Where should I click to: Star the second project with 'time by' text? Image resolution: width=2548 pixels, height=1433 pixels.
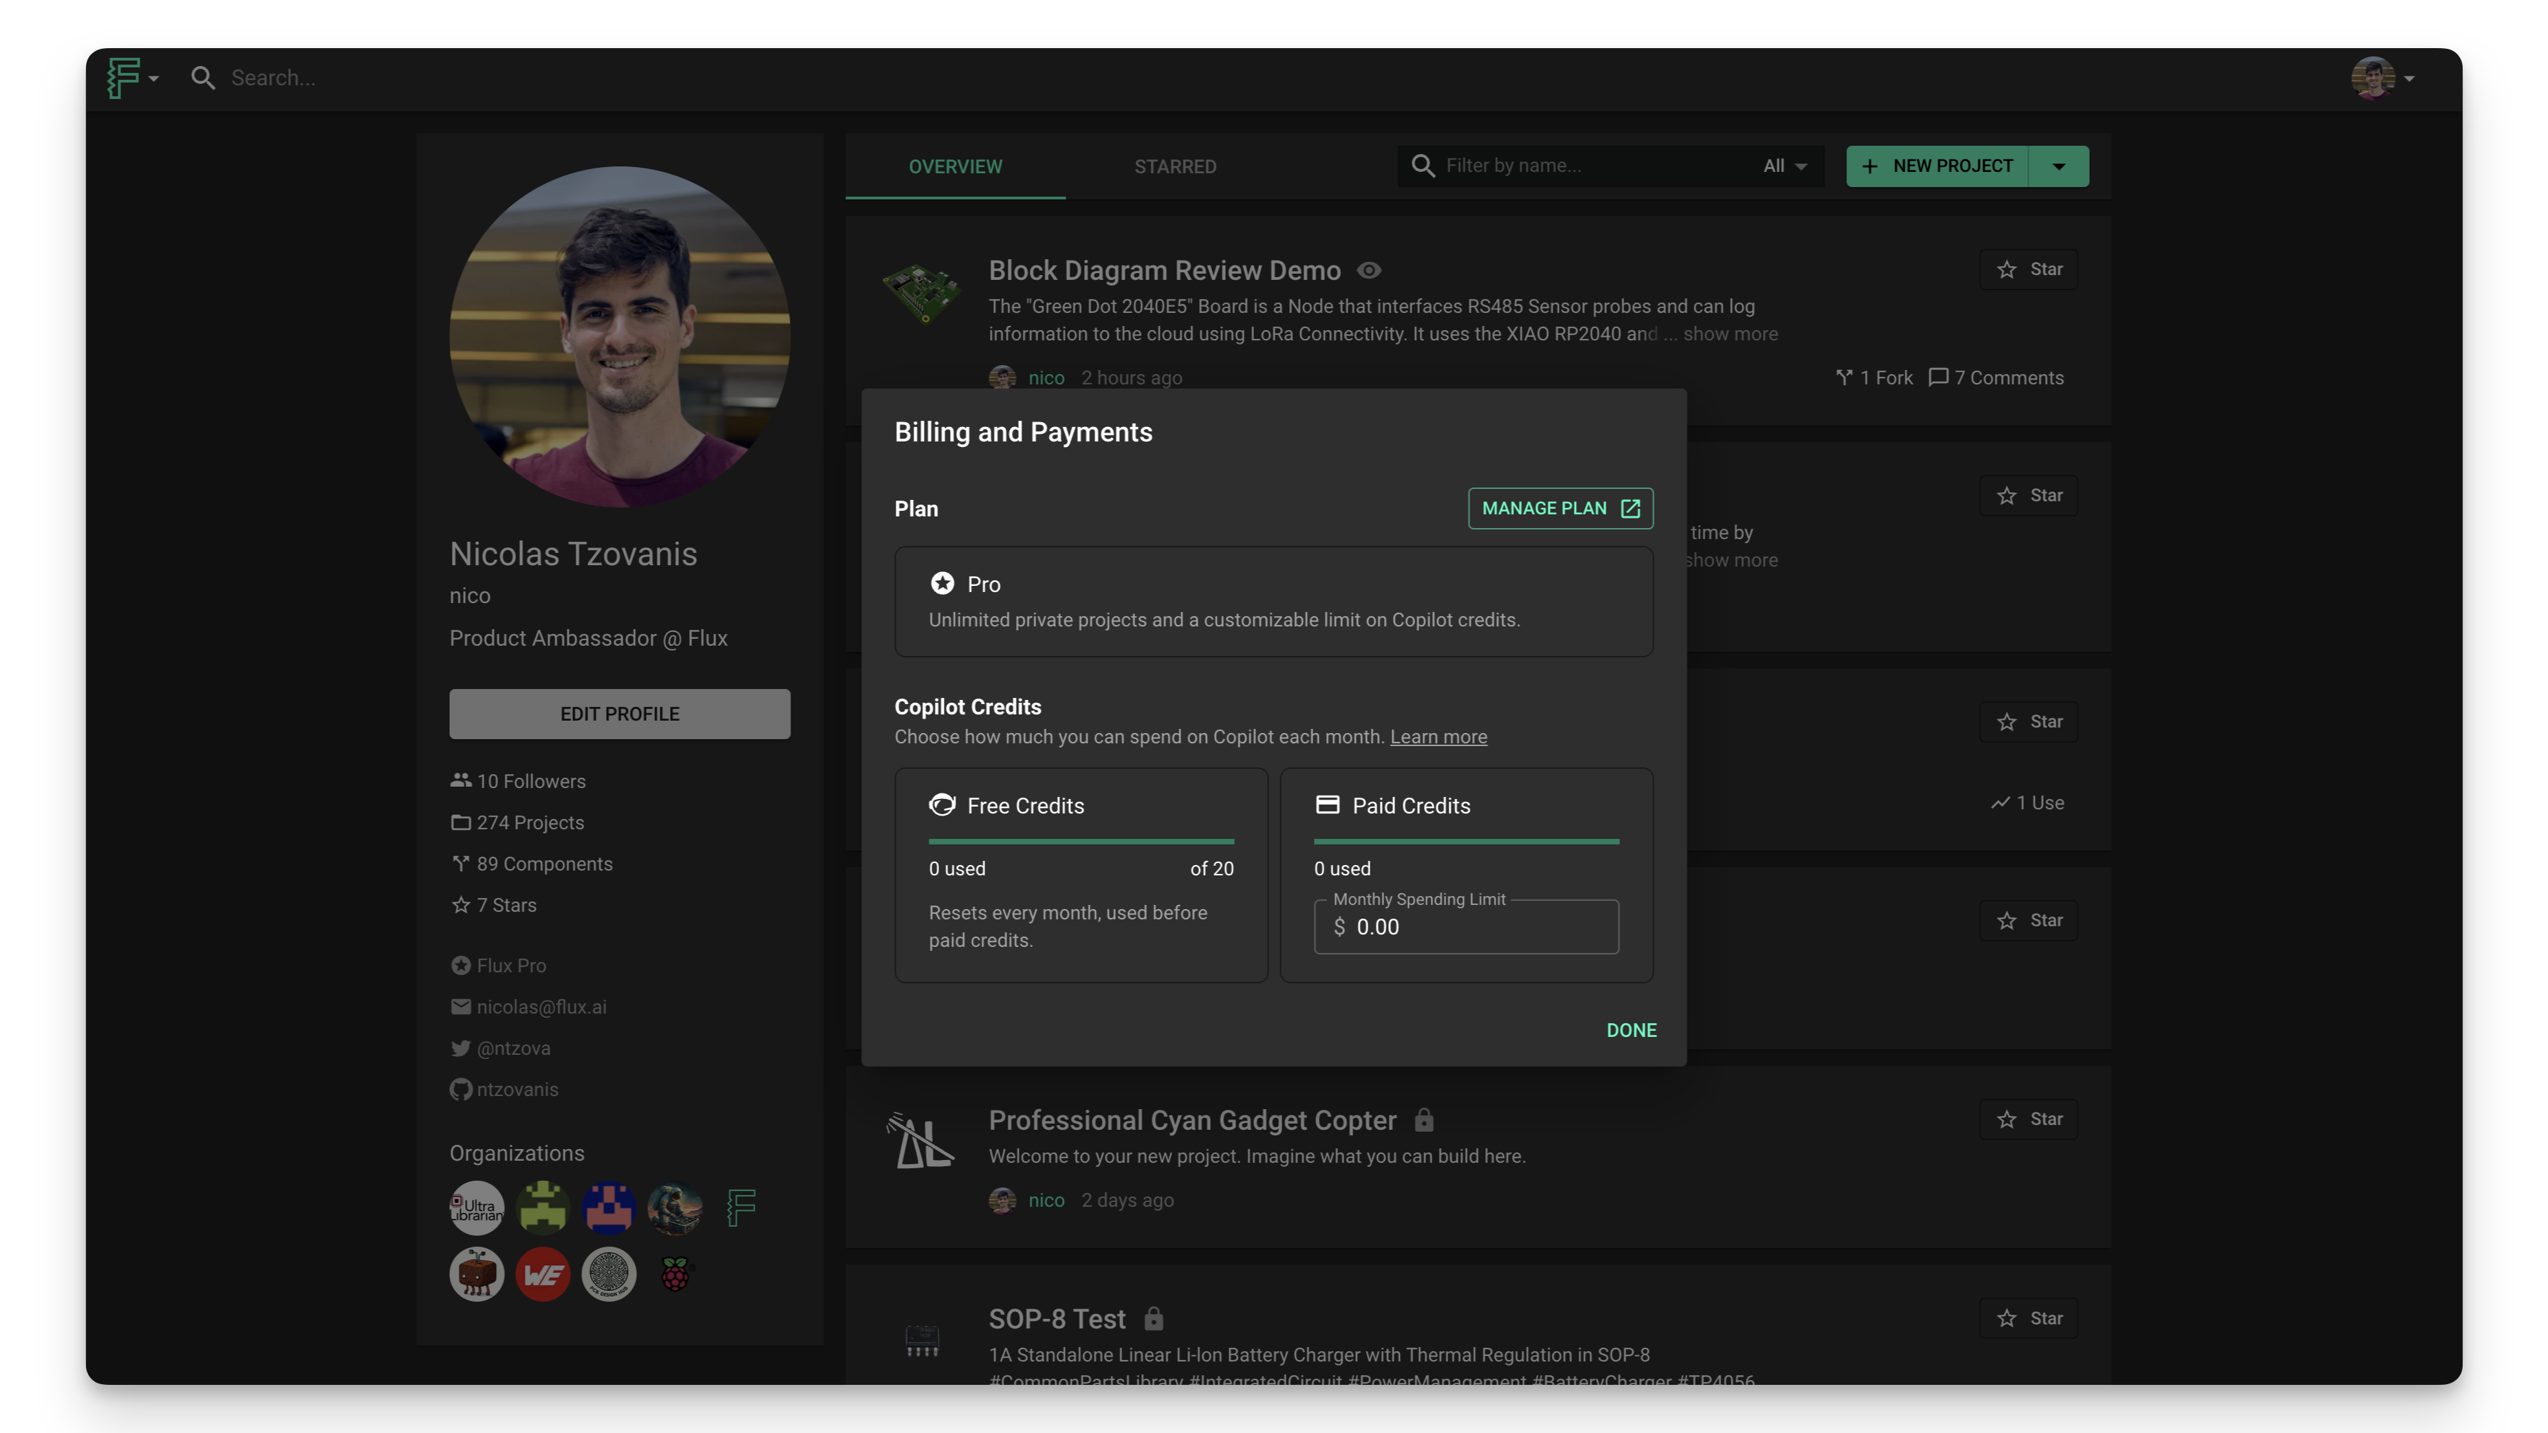[x=2028, y=496]
